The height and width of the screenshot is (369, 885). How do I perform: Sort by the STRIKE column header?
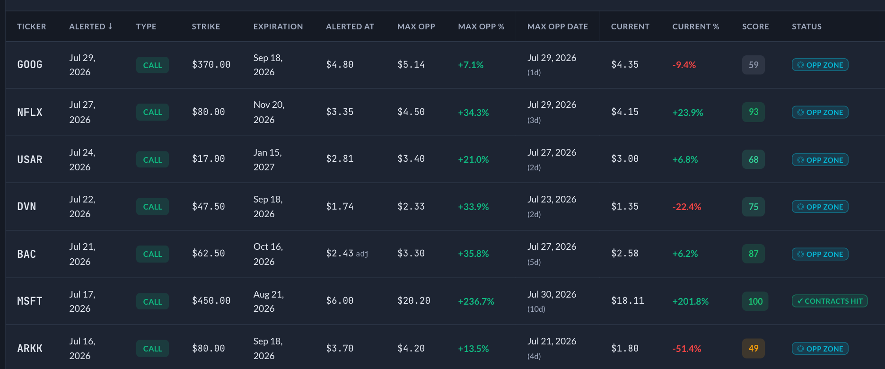(x=206, y=26)
